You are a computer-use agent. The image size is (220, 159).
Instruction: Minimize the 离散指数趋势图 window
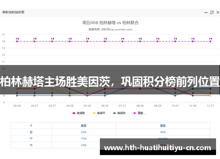click(x=206, y=13)
